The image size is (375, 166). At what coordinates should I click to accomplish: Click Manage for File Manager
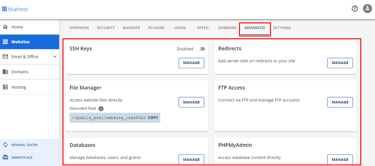[191, 102]
